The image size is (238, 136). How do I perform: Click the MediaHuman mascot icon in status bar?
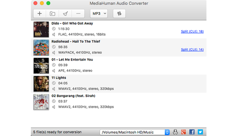tap(175, 132)
